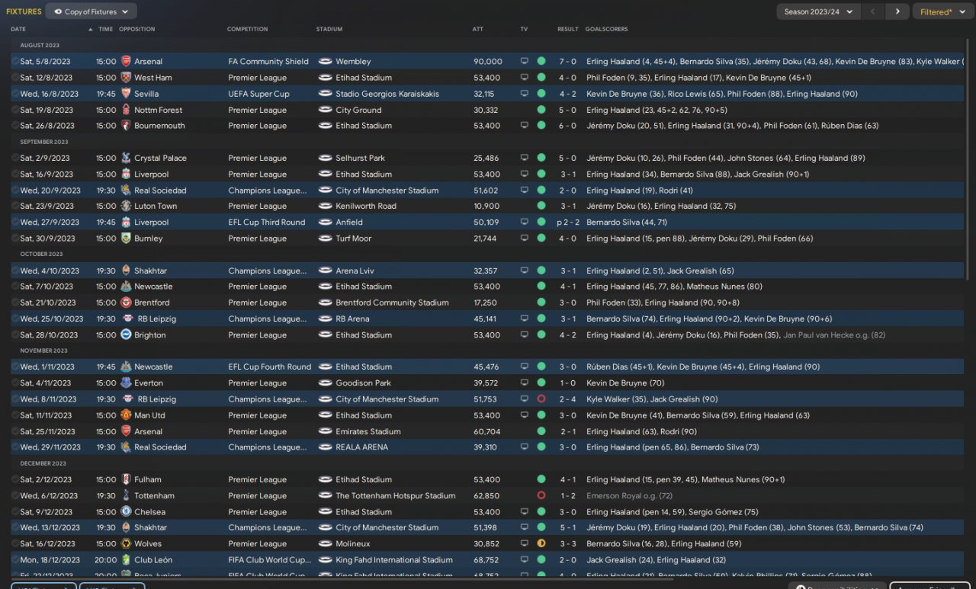Screen dimensions: 976x589
Task: Open the Copy of Fixtures view dropdown
Action: [x=91, y=11]
